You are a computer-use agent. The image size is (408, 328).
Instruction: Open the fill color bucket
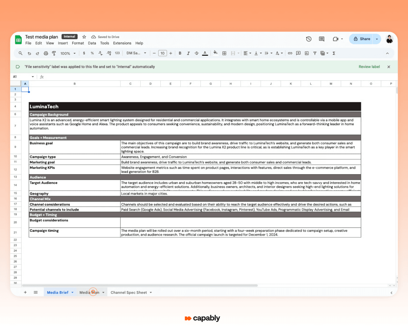coord(215,53)
